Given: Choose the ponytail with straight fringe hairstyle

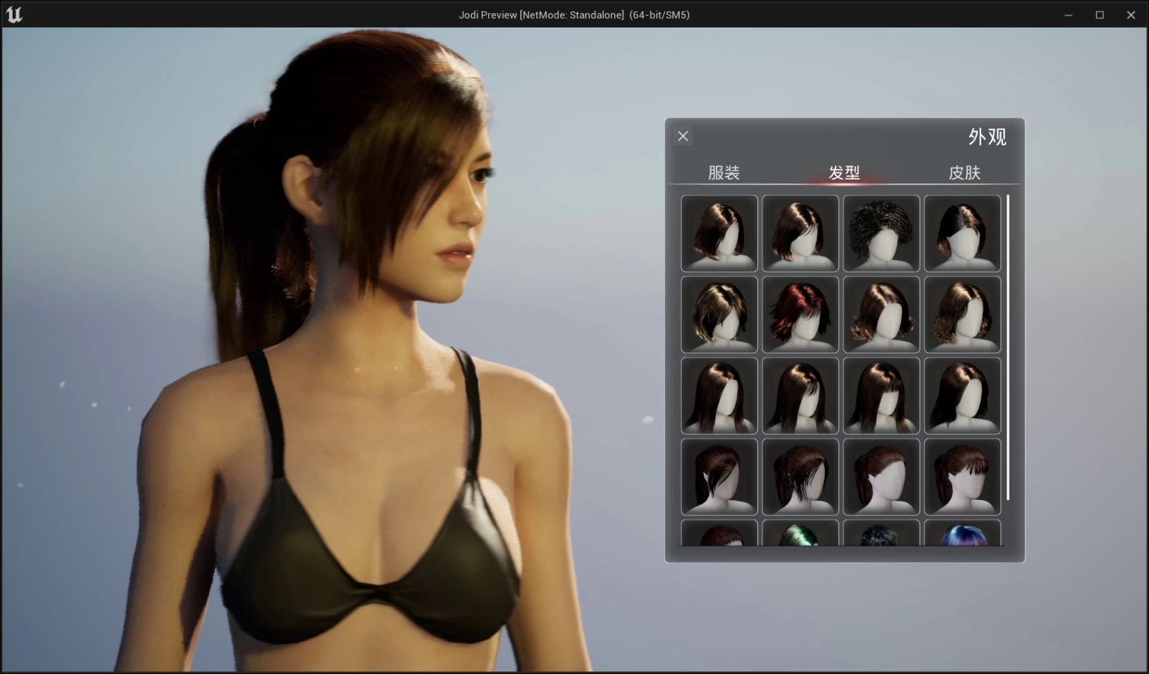Looking at the screenshot, I should [962, 477].
